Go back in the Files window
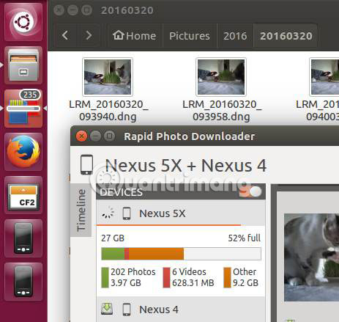Image resolution: width=339 pixels, height=322 pixels. click(x=65, y=35)
